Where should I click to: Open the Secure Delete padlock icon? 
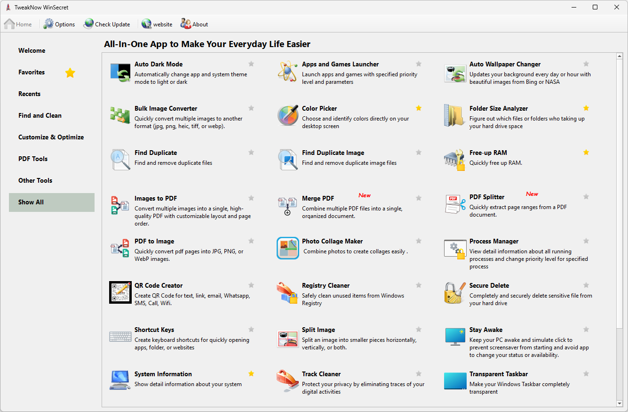[x=455, y=292]
